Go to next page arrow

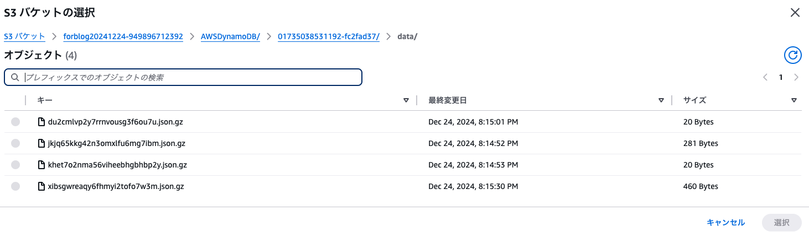point(796,78)
